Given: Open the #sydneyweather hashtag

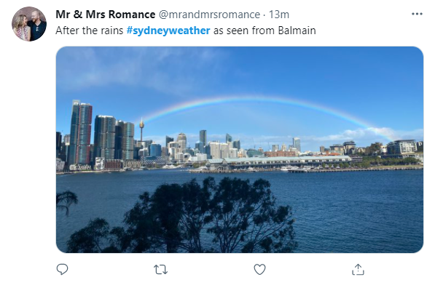Looking at the screenshot, I should tap(168, 31).
